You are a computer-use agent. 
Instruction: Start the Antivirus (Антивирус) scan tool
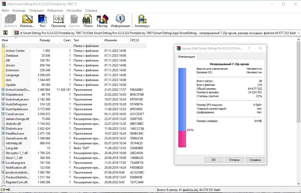(142, 19)
